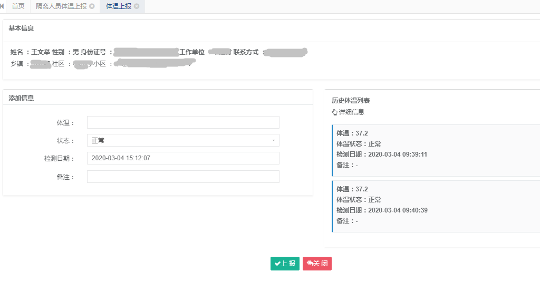Switch to the 隔离人员体温上报 tab

pos(61,6)
